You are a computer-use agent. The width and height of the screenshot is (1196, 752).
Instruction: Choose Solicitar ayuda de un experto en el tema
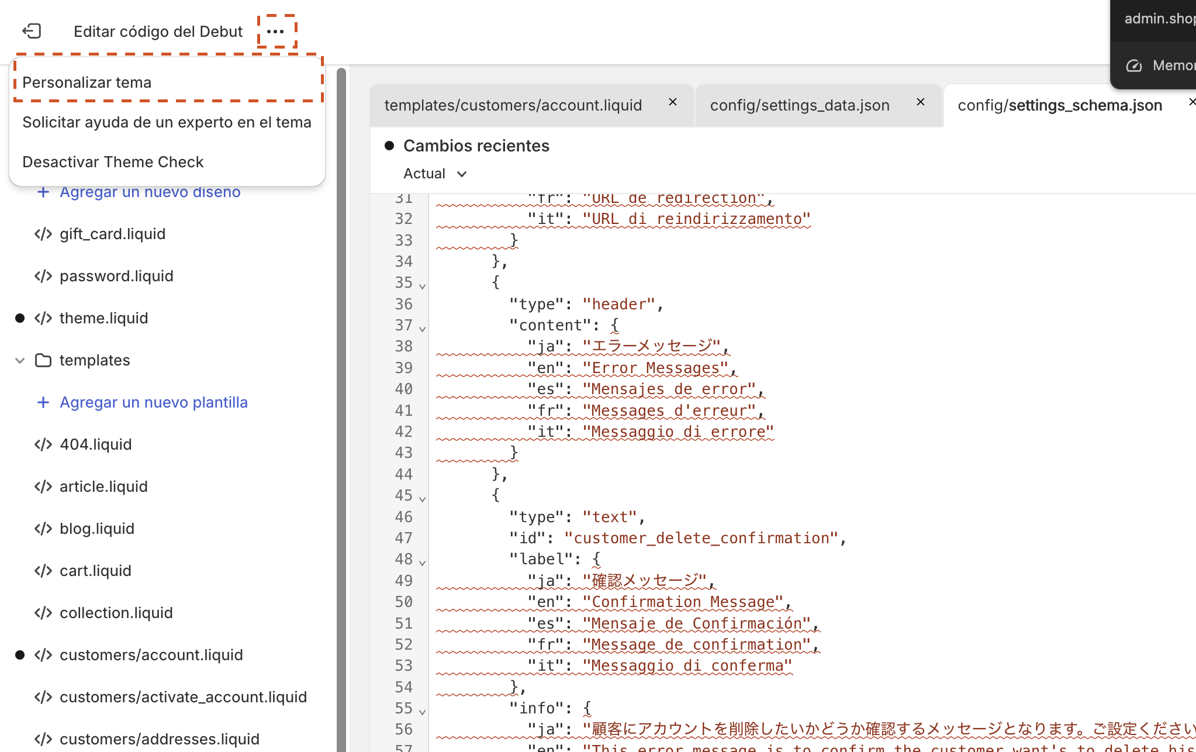[167, 122]
